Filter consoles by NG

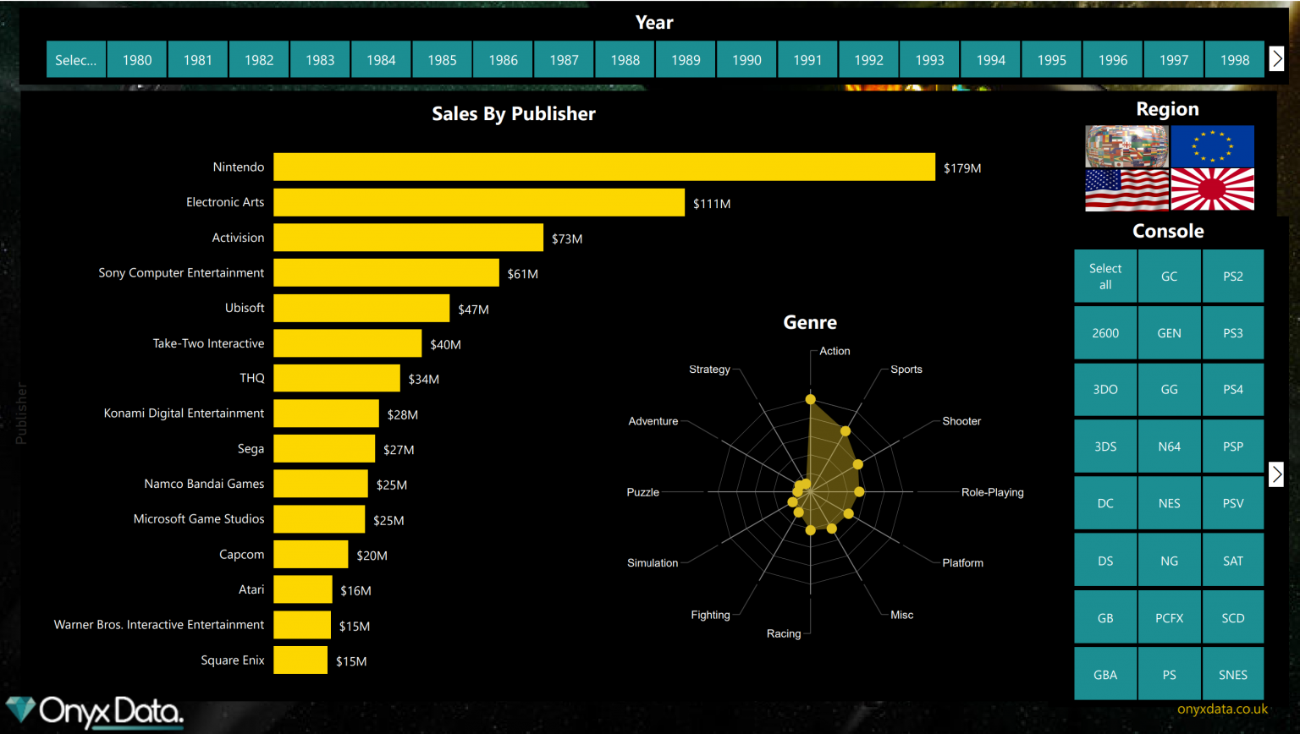coord(1169,560)
